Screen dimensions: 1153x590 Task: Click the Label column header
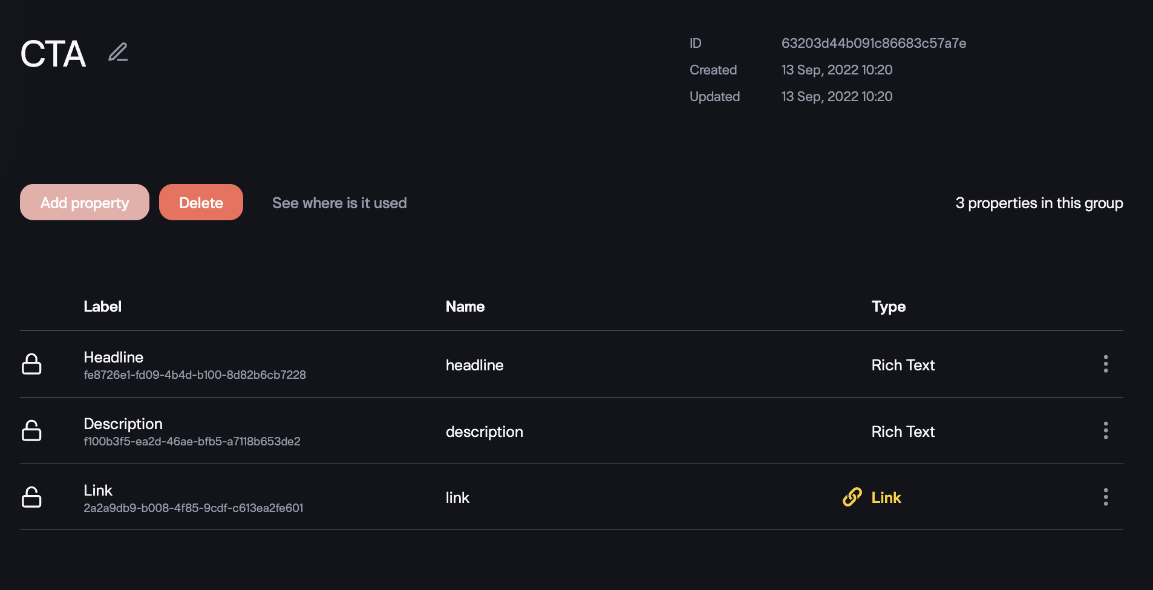[102, 307]
